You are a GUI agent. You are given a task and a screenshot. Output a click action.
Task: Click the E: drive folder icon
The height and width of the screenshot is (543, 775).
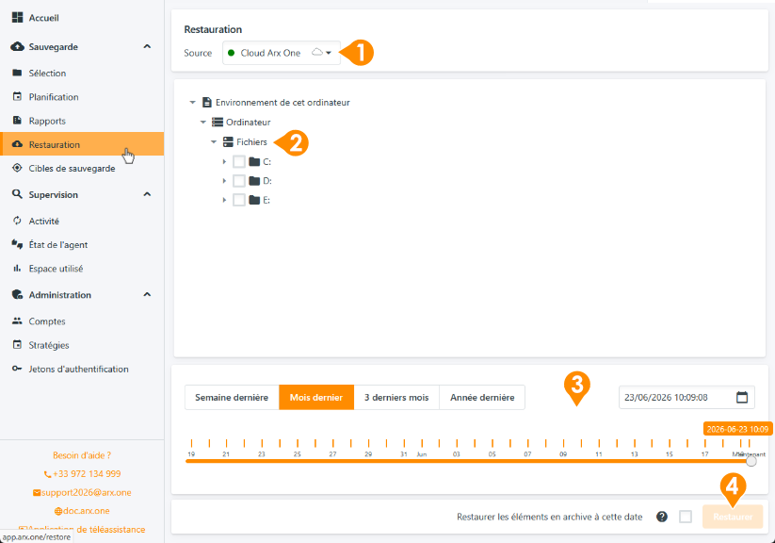click(254, 200)
